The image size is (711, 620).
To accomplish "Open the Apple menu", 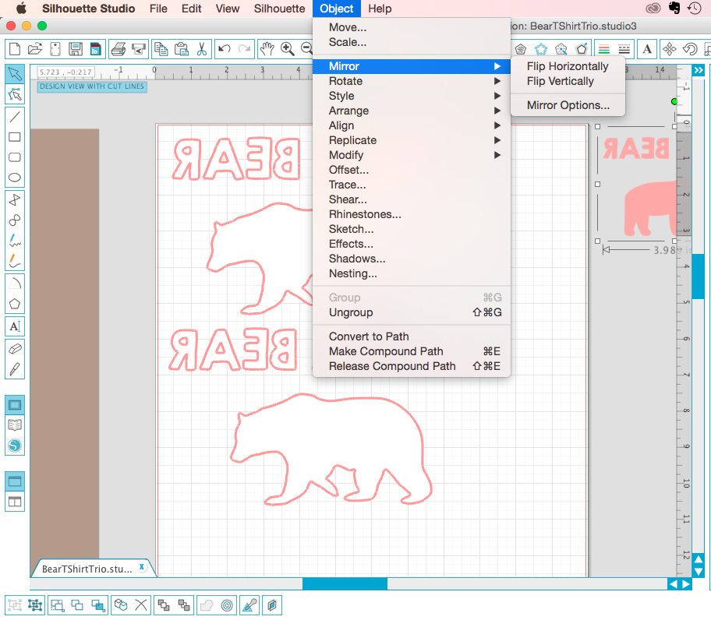I will click(21, 9).
